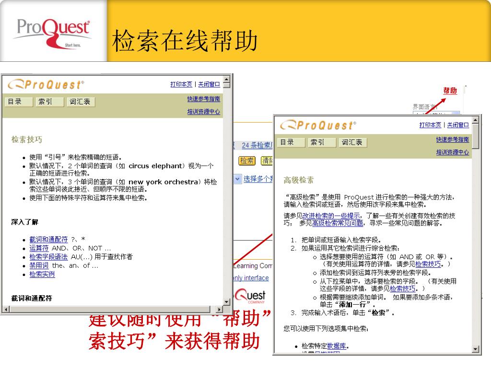Click 关闭窗口 link in right help window
This screenshot has height=368, width=491.
click(x=458, y=125)
